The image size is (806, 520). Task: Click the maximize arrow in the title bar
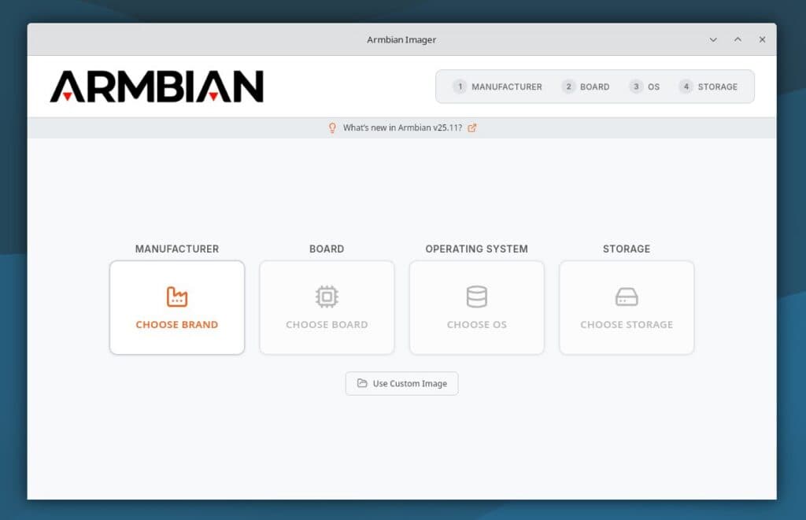(x=738, y=39)
